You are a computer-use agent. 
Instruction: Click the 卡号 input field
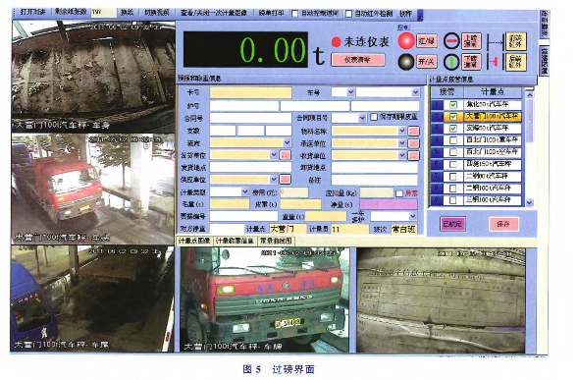[x=250, y=92]
